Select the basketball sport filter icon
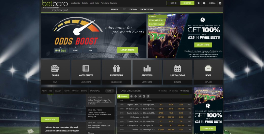 [131, 96]
